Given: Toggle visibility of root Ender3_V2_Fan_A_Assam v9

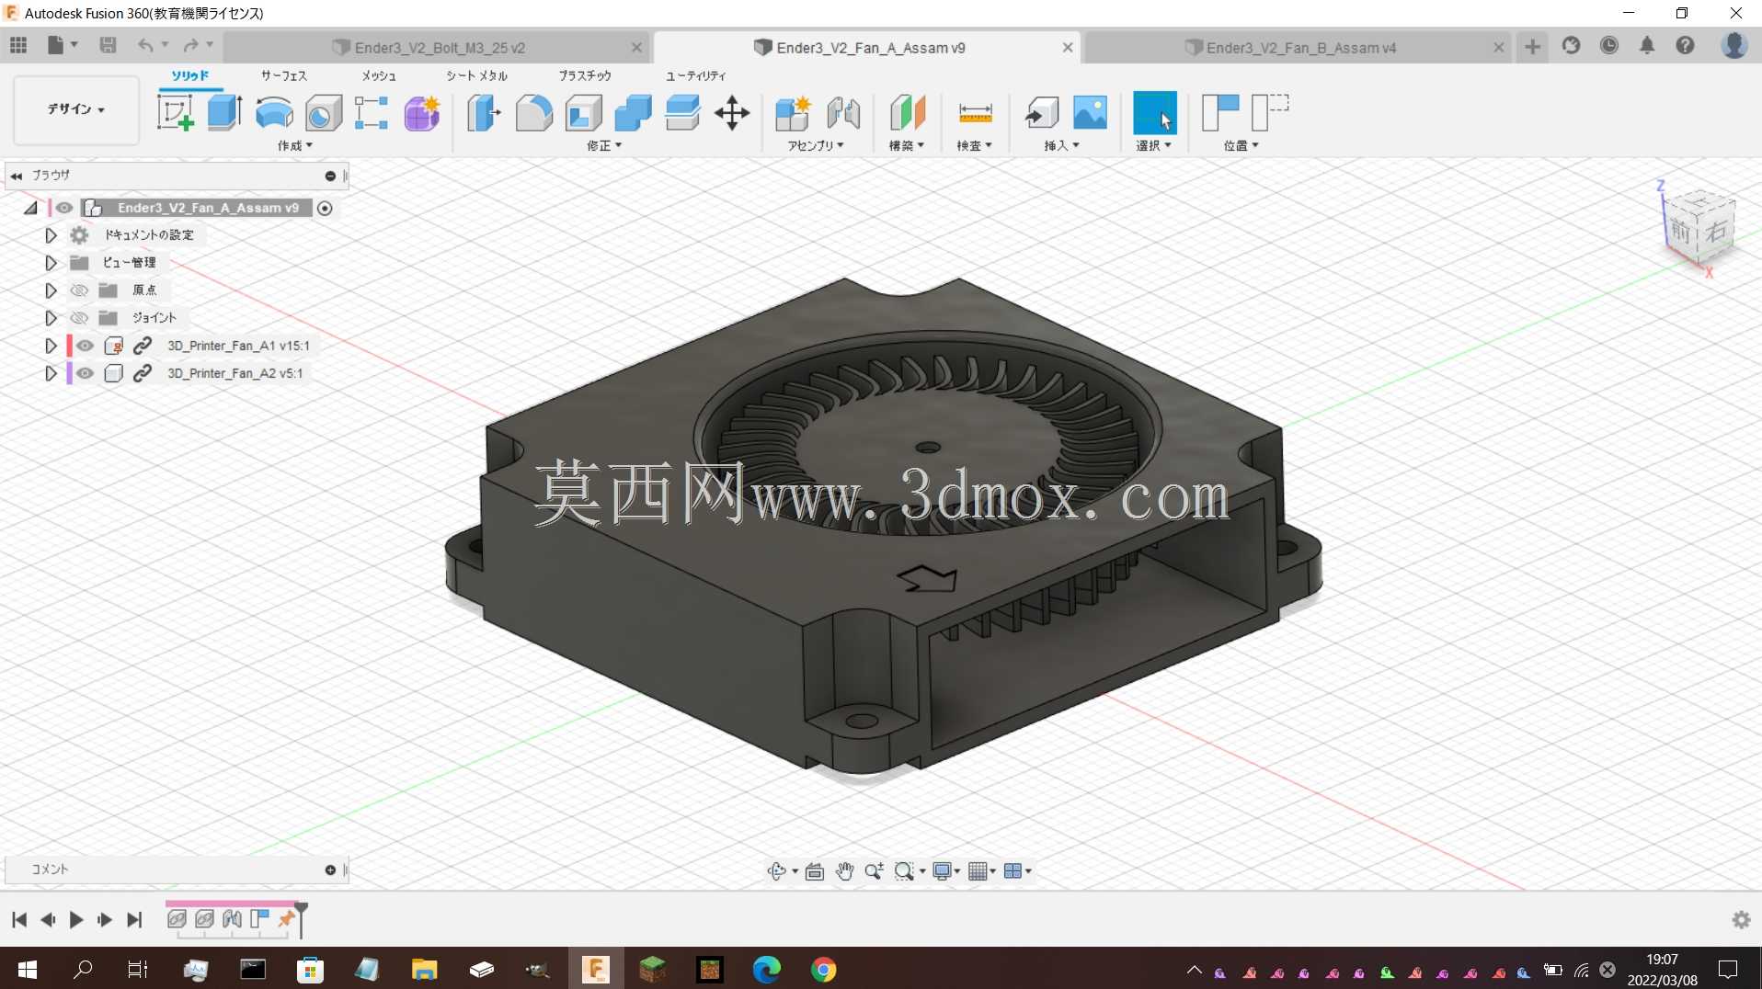Looking at the screenshot, I should point(64,208).
